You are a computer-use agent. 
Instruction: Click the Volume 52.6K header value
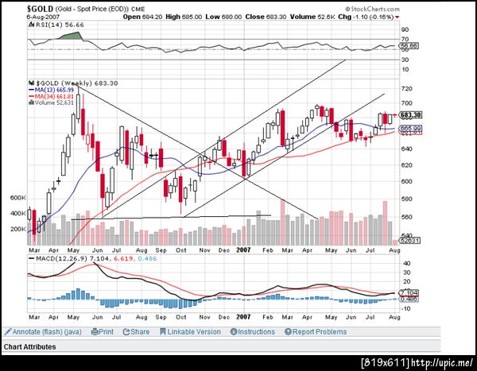click(x=312, y=17)
